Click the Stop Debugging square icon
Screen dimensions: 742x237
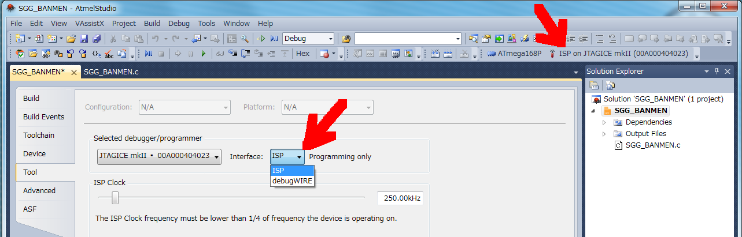pos(161,54)
